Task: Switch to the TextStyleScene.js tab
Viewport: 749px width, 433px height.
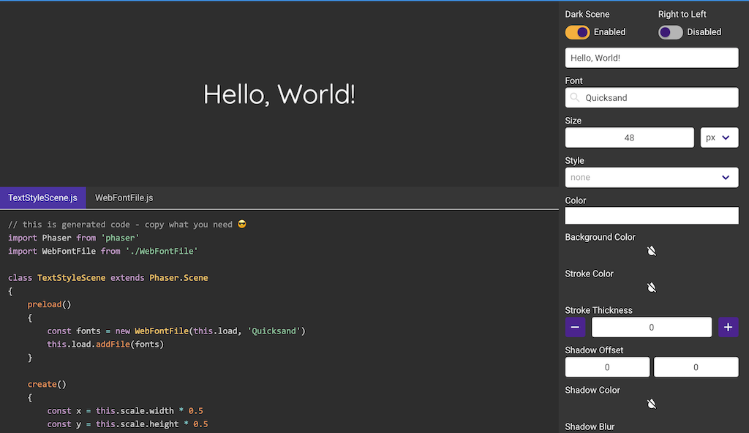Action: 42,197
